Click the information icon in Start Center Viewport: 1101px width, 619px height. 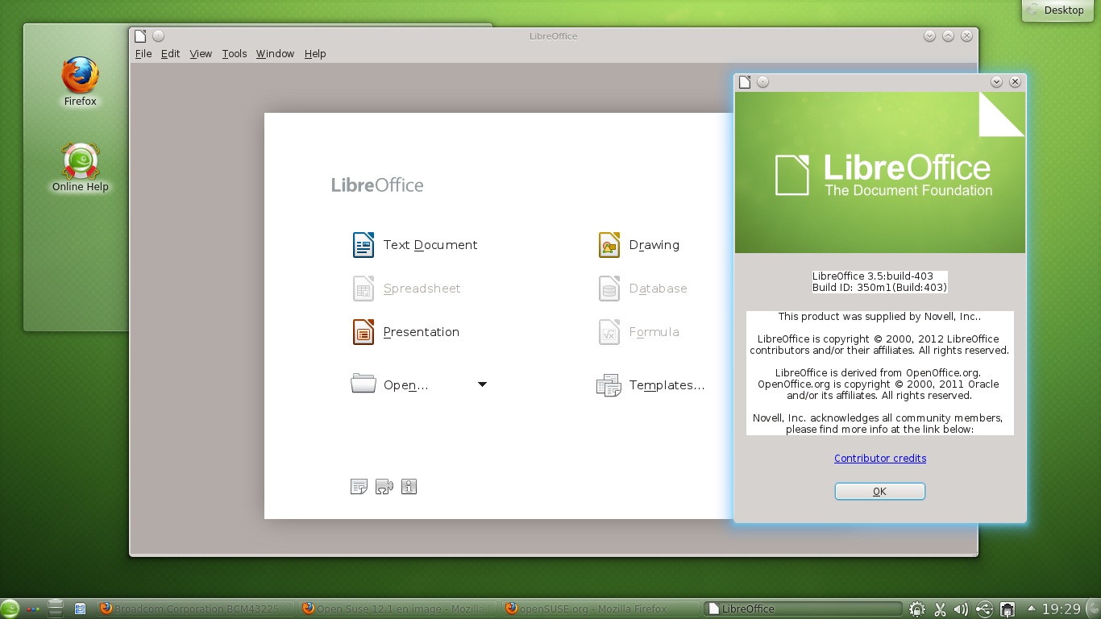click(x=409, y=487)
